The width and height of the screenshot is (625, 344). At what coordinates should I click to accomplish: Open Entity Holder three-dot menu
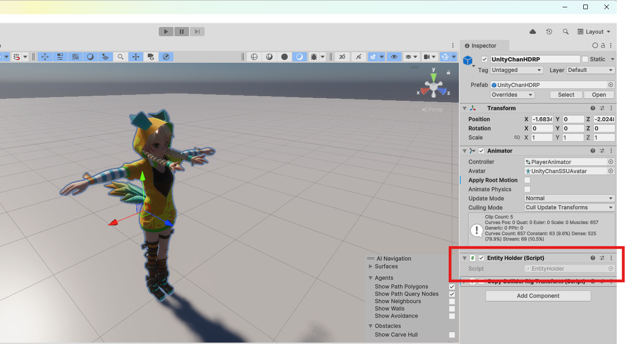tap(611, 258)
